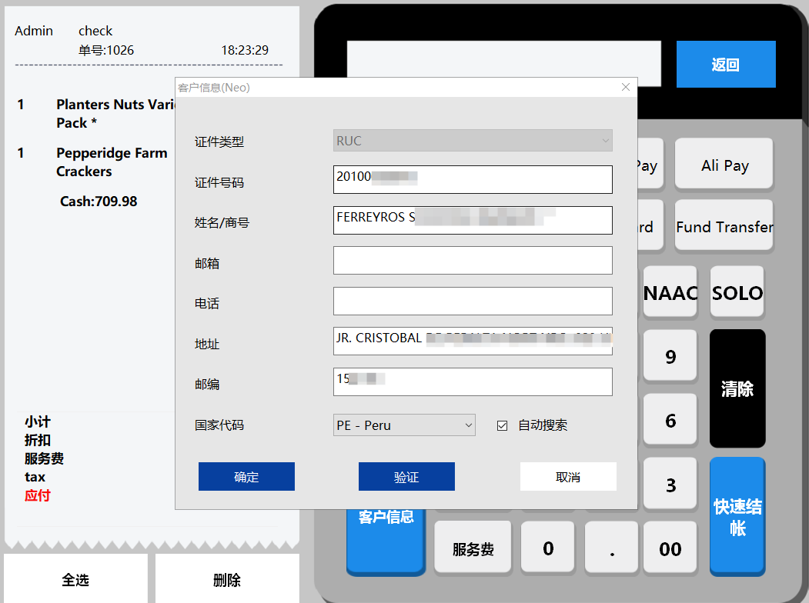Viewport: 809px width, 603px height.
Task: Click the 确定 confirm button
Action: [246, 477]
